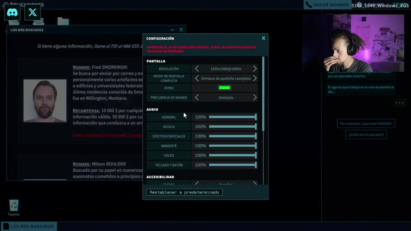Click the Pantalla section heading

(156, 61)
